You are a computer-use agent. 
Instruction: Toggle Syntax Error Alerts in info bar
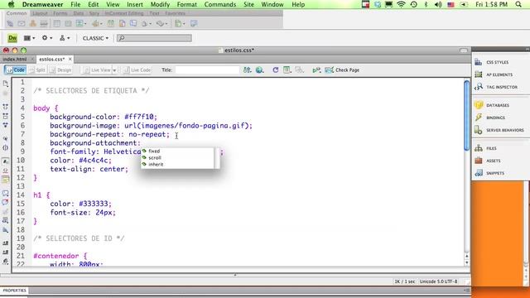coord(6,180)
